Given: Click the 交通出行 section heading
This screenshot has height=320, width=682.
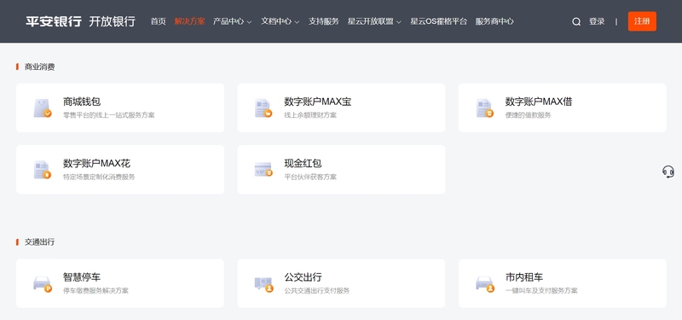Looking at the screenshot, I should [39, 242].
